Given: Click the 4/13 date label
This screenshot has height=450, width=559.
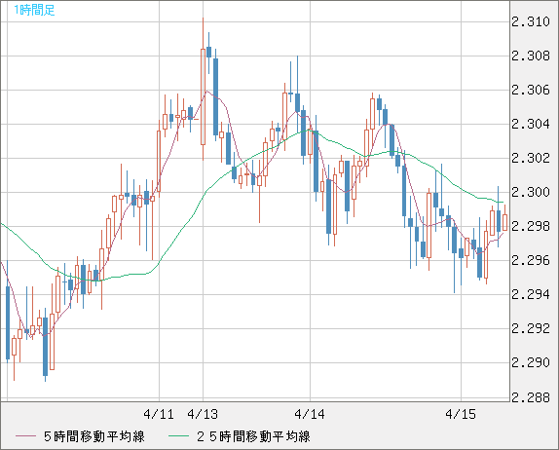Looking at the screenshot, I should pyautogui.click(x=203, y=414).
